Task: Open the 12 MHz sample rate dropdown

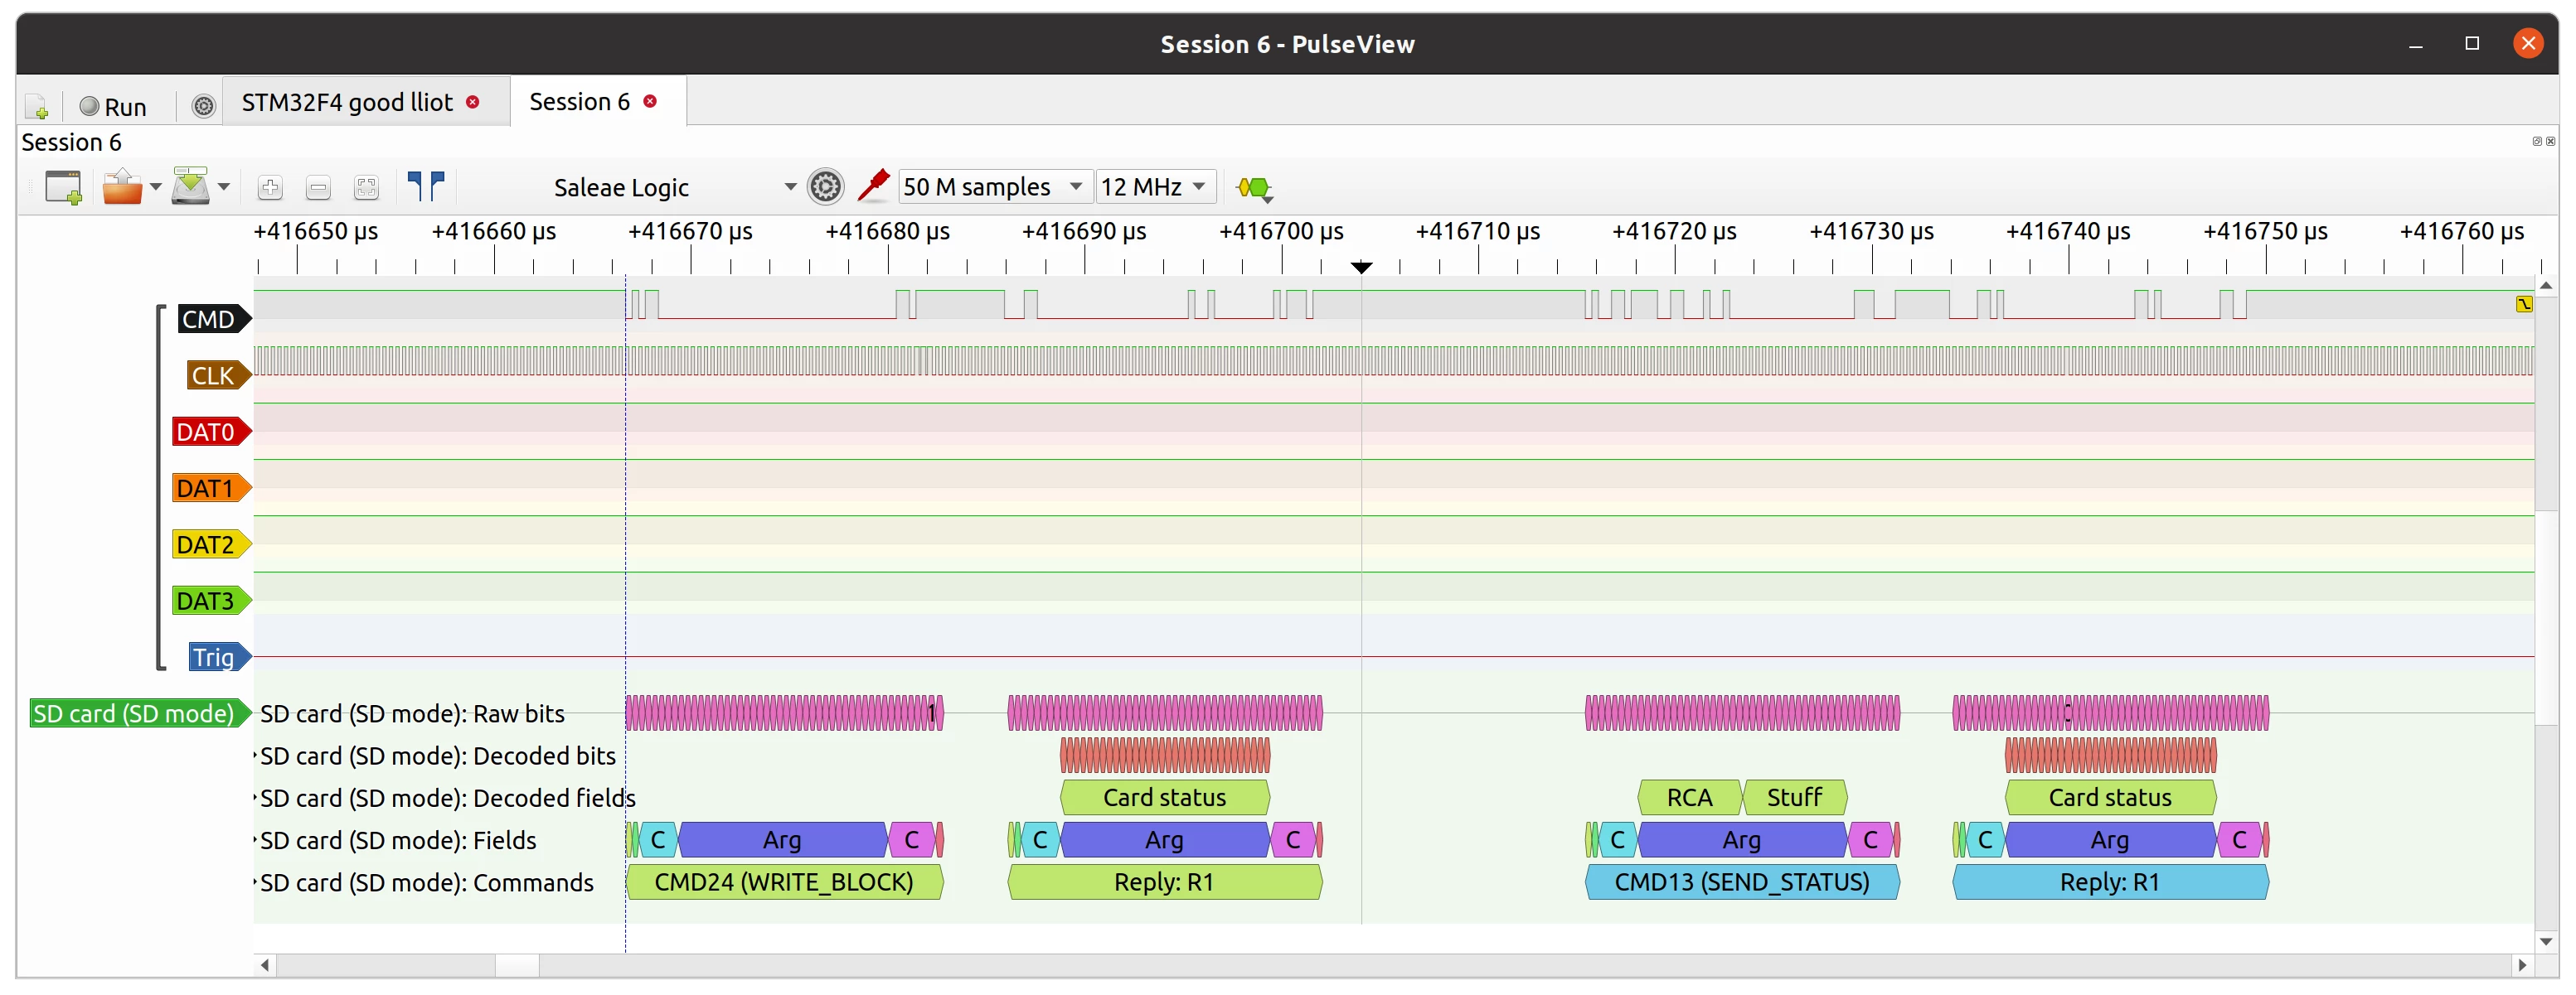Action: click(1155, 186)
